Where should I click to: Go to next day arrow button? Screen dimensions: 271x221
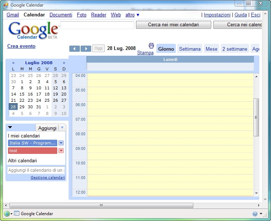[86, 49]
